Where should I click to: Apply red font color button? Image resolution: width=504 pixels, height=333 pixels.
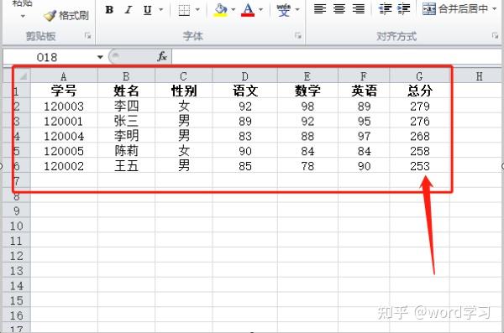click(x=248, y=10)
